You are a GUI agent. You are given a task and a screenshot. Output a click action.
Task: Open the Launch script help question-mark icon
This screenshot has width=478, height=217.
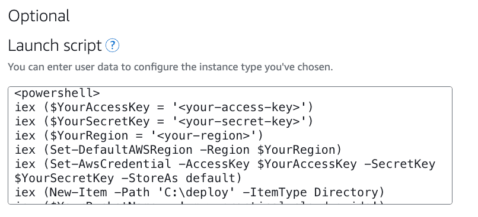(112, 46)
